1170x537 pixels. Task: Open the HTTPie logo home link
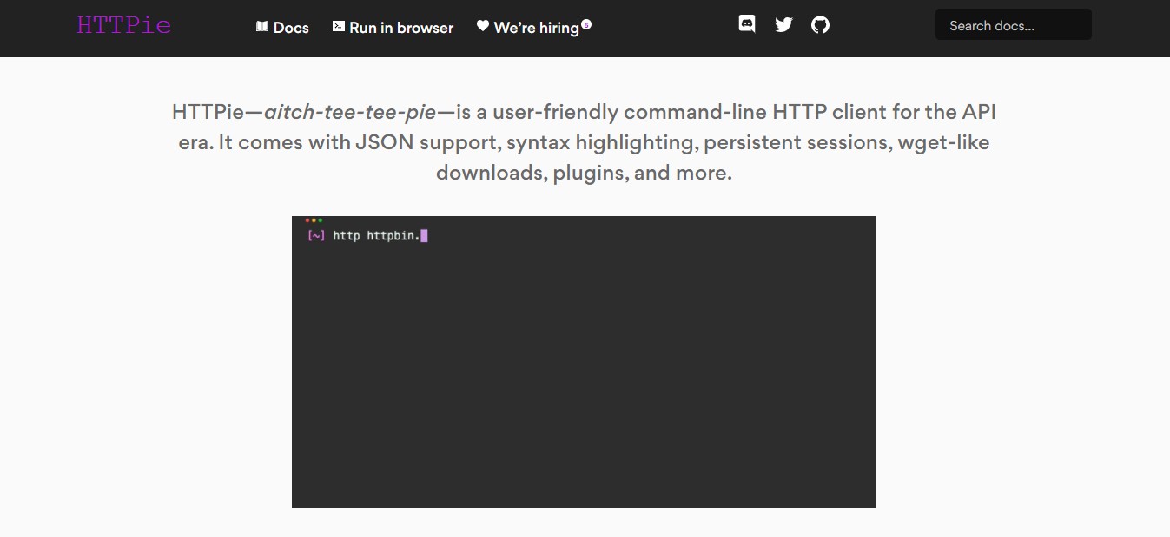point(124,25)
